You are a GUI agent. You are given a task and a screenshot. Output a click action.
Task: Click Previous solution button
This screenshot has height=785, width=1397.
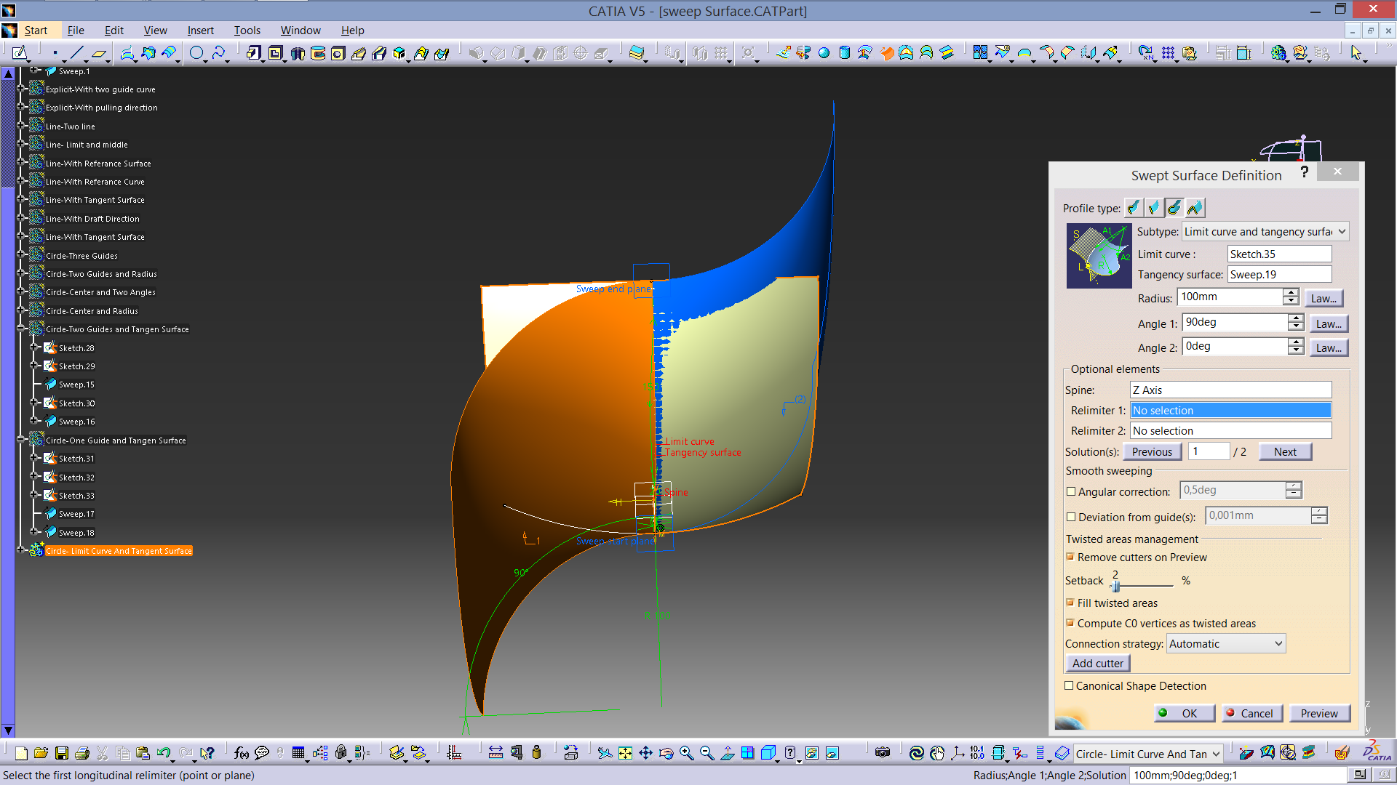click(1152, 451)
